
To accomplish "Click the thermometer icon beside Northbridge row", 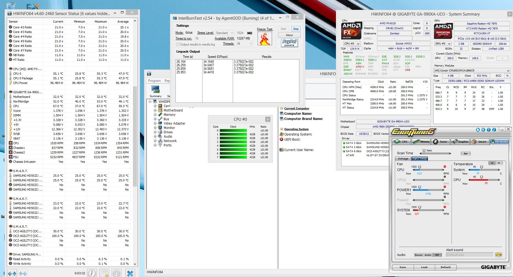I will click(x=10, y=101).
